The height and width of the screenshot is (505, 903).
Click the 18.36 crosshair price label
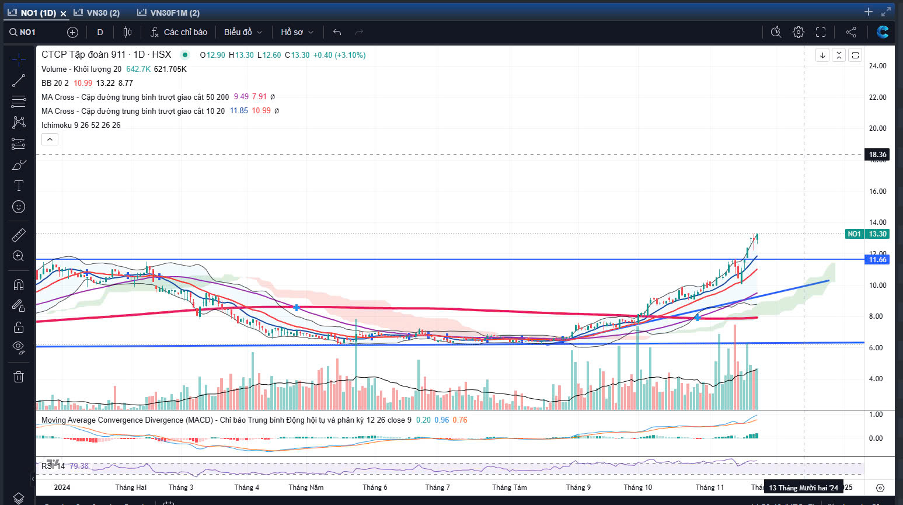pyautogui.click(x=877, y=155)
